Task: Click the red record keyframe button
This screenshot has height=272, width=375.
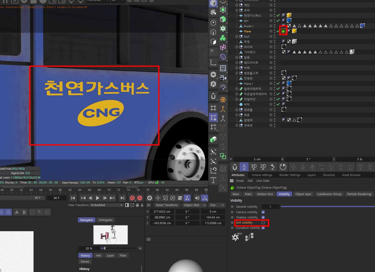Action: pos(132,198)
